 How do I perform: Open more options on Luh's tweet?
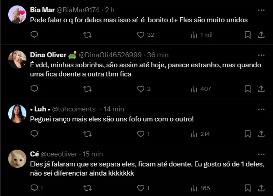261,109
